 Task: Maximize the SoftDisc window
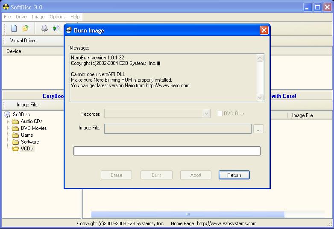tap(317, 7)
